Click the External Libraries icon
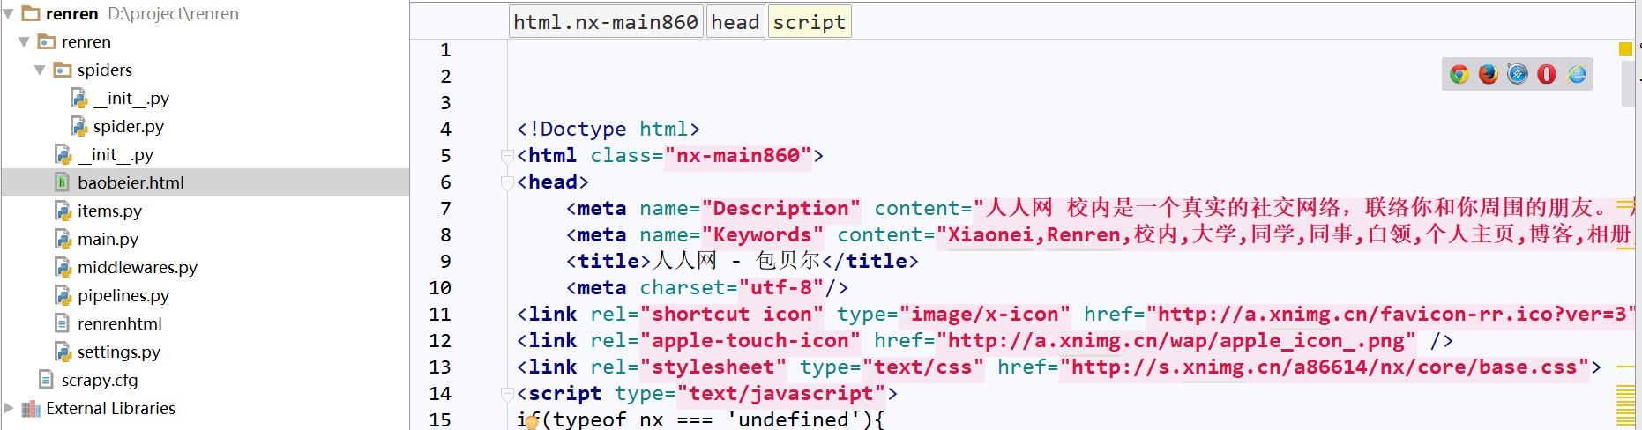This screenshot has width=1642, height=430. click(x=31, y=408)
